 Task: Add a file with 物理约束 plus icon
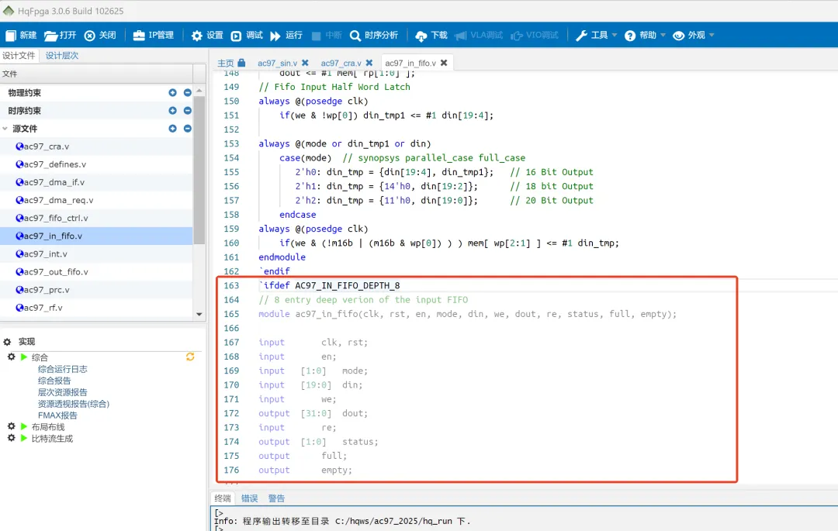pyautogui.click(x=172, y=93)
